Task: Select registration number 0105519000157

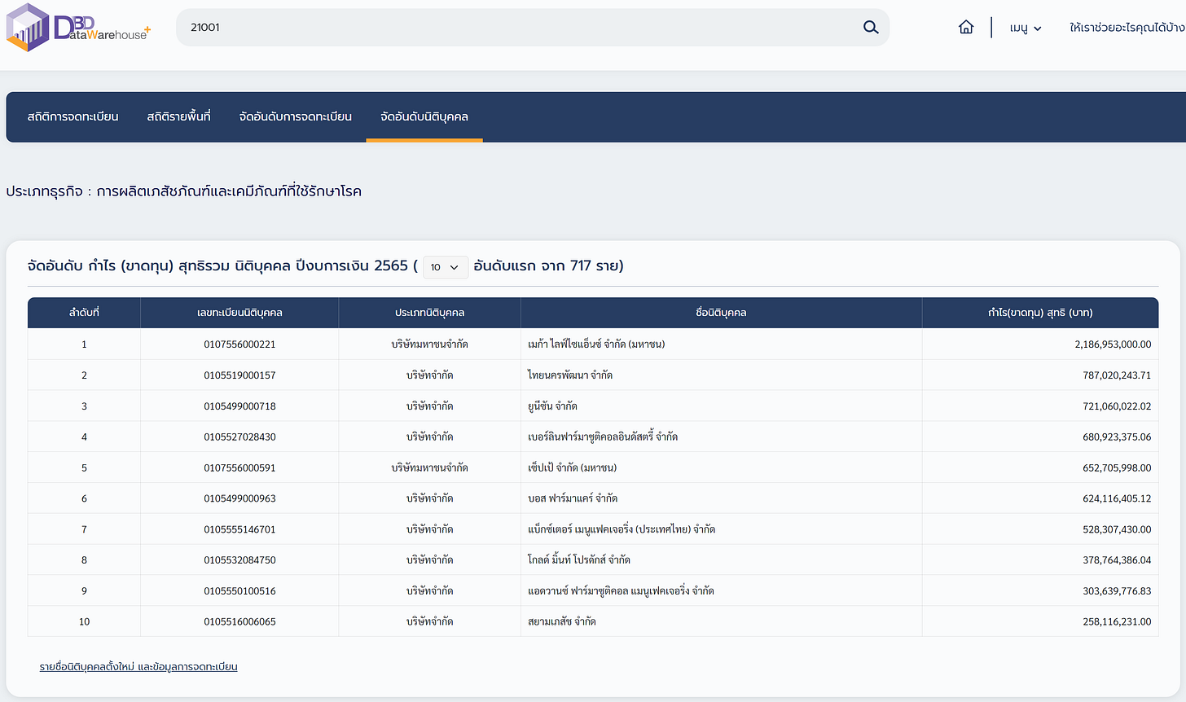Action: (239, 375)
